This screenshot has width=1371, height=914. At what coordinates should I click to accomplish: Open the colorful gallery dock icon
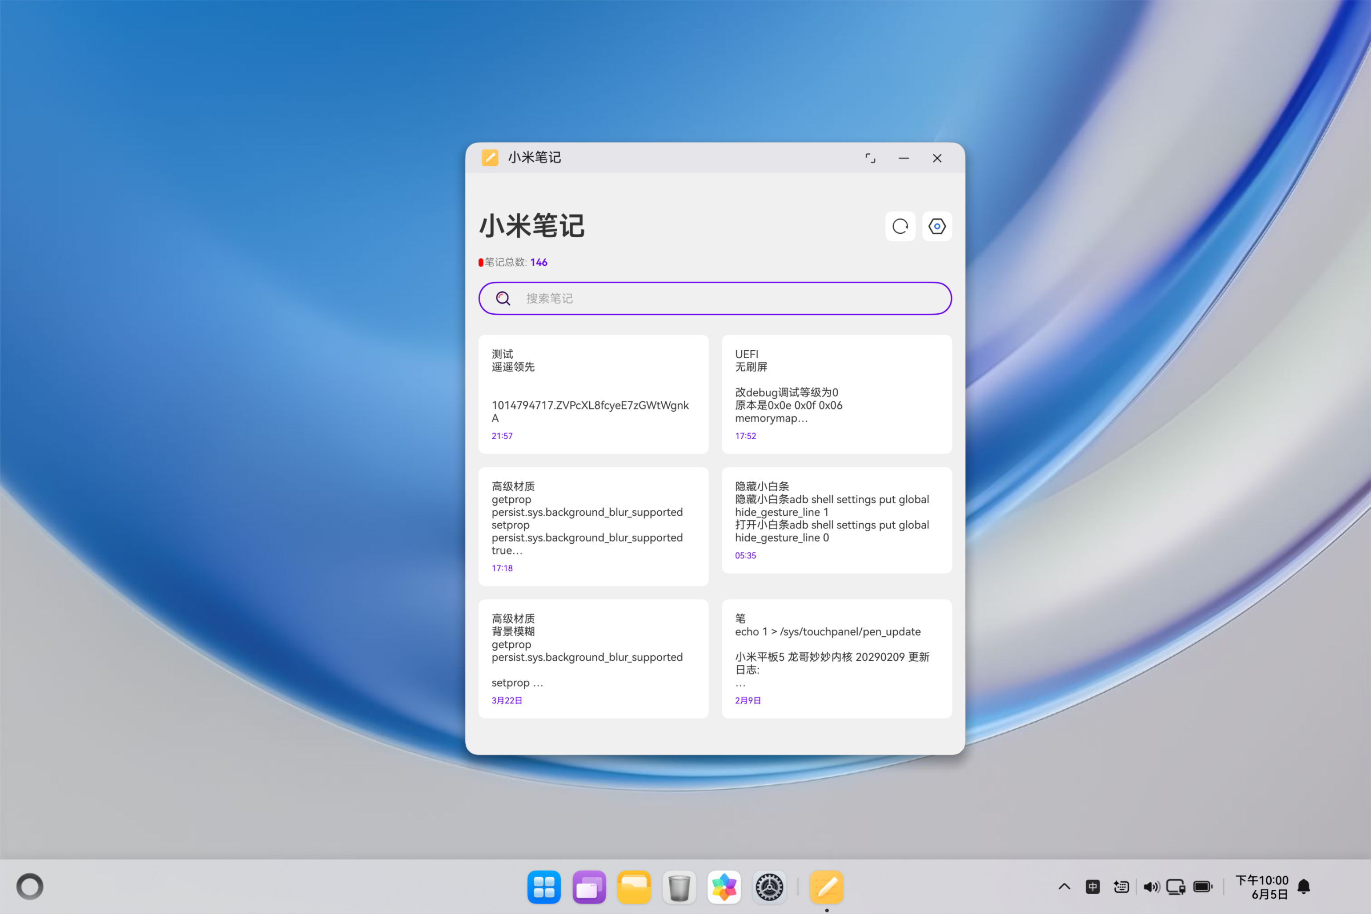[x=724, y=887]
